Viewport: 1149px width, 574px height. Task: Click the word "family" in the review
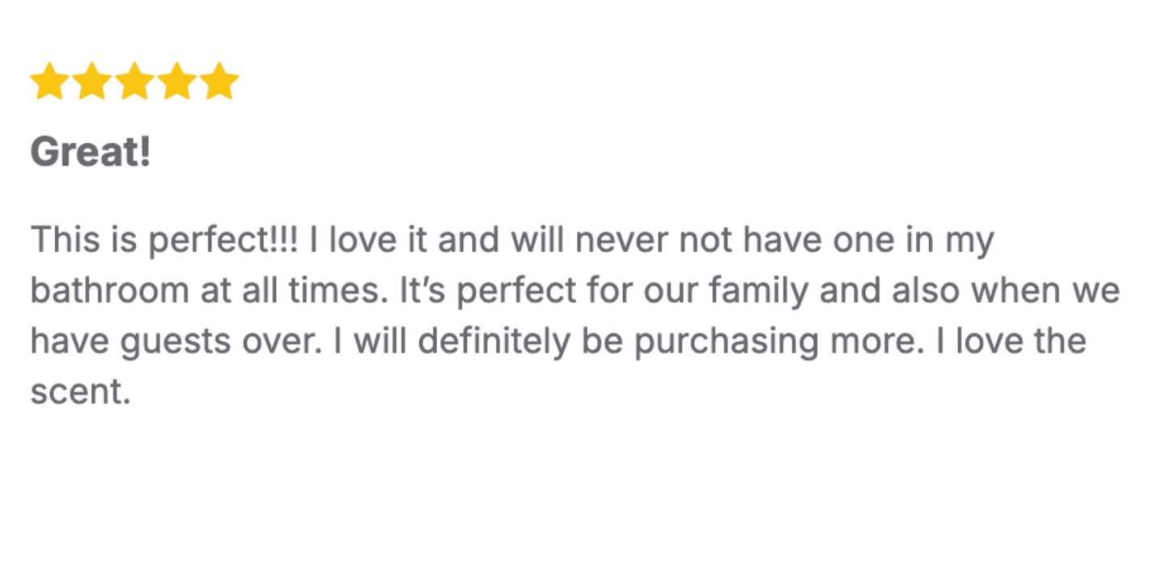point(757,291)
